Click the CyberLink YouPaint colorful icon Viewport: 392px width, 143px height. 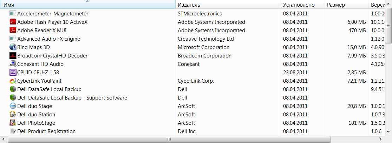click(13, 81)
